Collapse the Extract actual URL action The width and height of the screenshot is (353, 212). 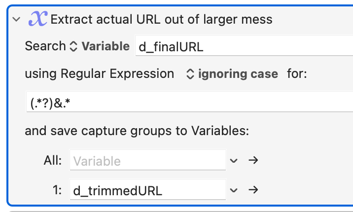pyautogui.click(x=16, y=19)
